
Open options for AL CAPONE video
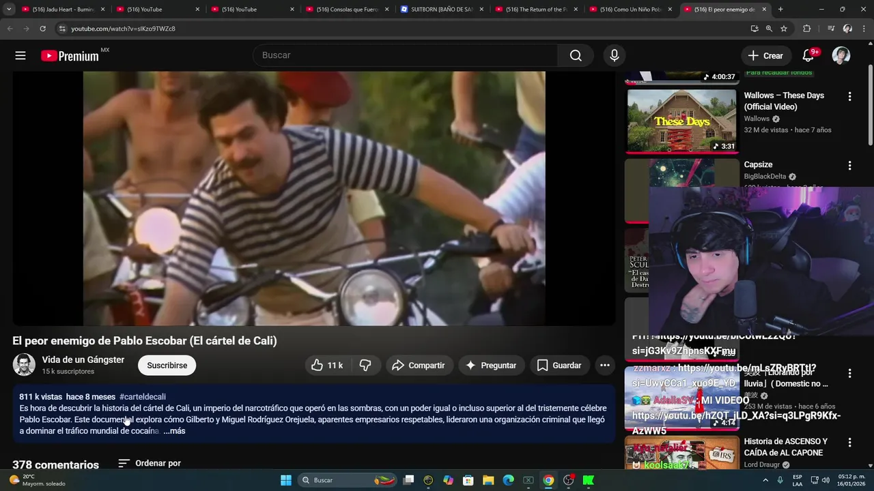click(x=849, y=443)
